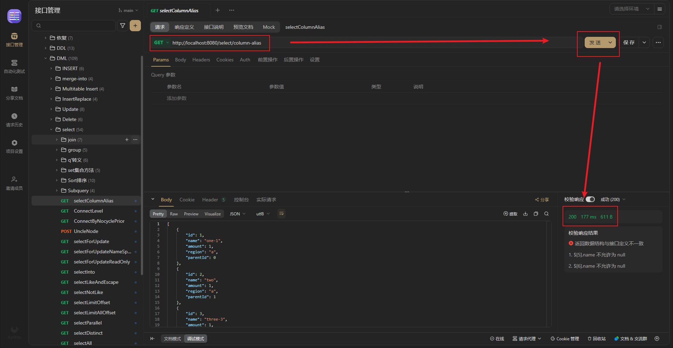Download the response body icon
Screen dimensions: 673x348
pyautogui.click(x=525, y=214)
